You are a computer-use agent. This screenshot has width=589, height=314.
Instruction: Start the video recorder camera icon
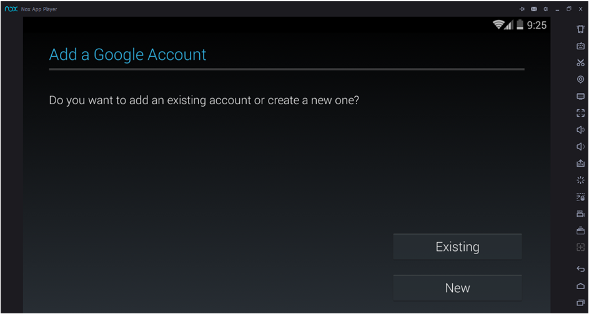click(x=580, y=214)
